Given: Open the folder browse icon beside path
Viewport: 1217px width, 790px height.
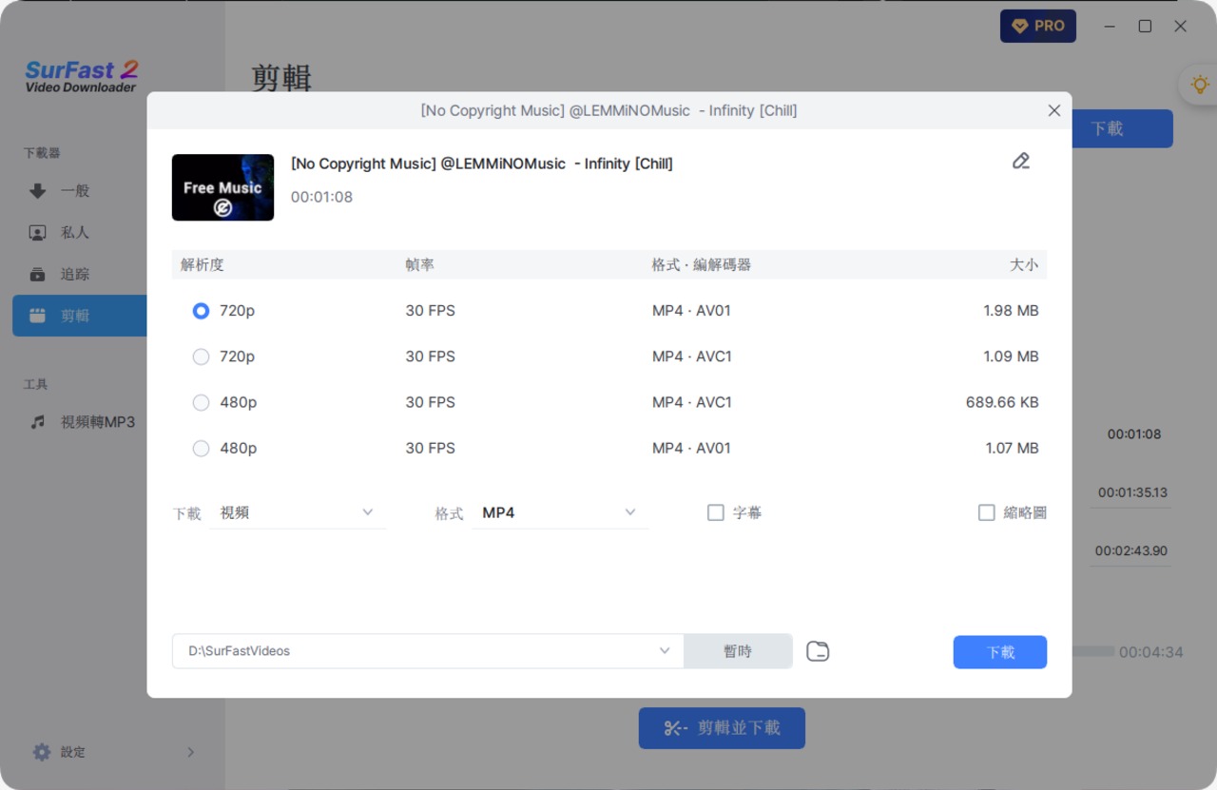Looking at the screenshot, I should 818,651.
